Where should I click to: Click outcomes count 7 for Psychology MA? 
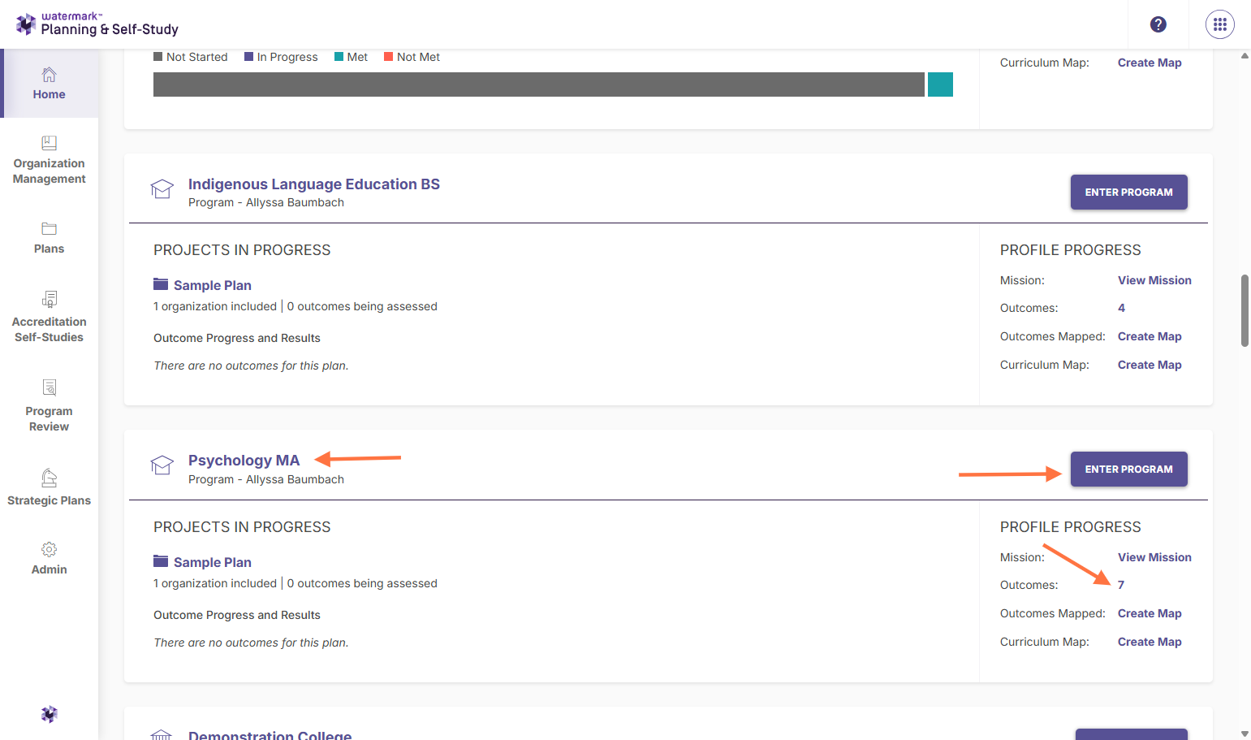1121,585
